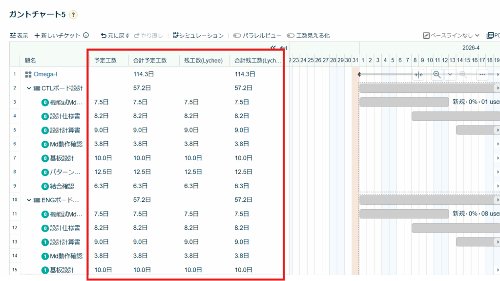Open the three-dots more options button

482,74
